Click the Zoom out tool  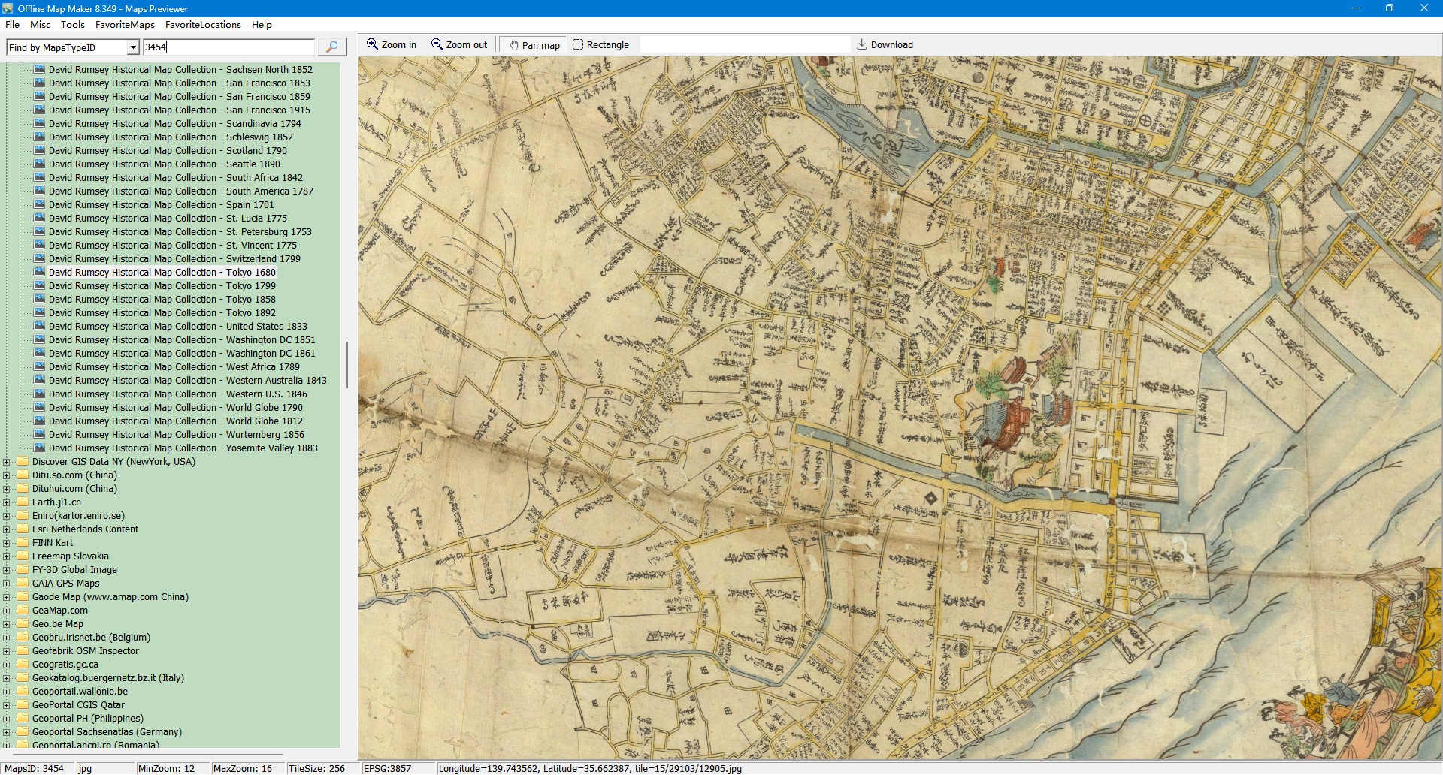click(x=458, y=45)
